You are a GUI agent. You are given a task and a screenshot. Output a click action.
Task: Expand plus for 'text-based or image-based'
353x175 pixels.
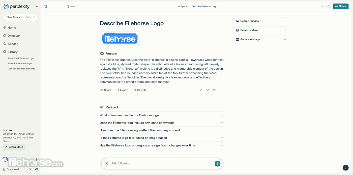point(222,138)
